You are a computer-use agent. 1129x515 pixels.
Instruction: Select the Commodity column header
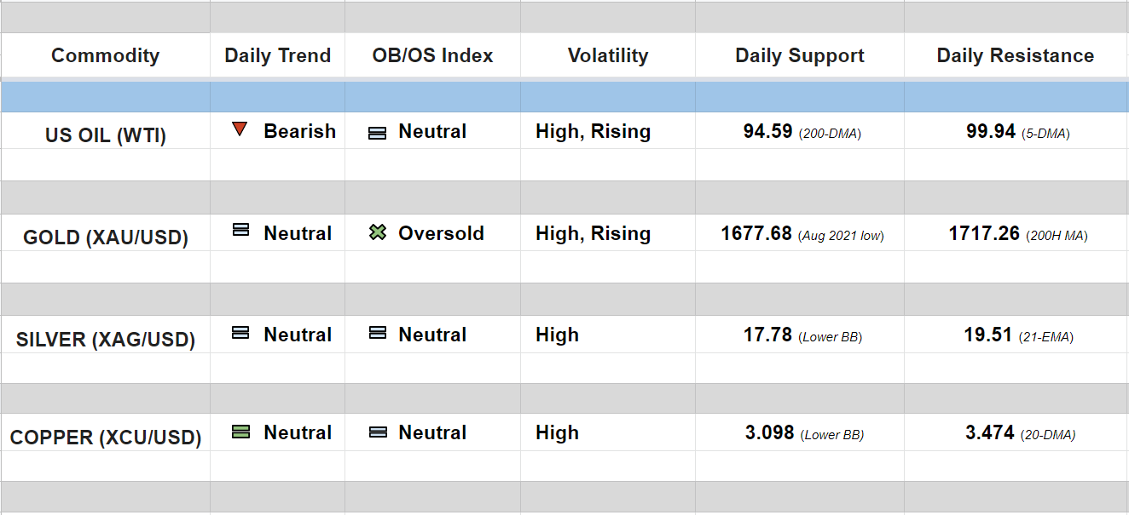coord(105,56)
